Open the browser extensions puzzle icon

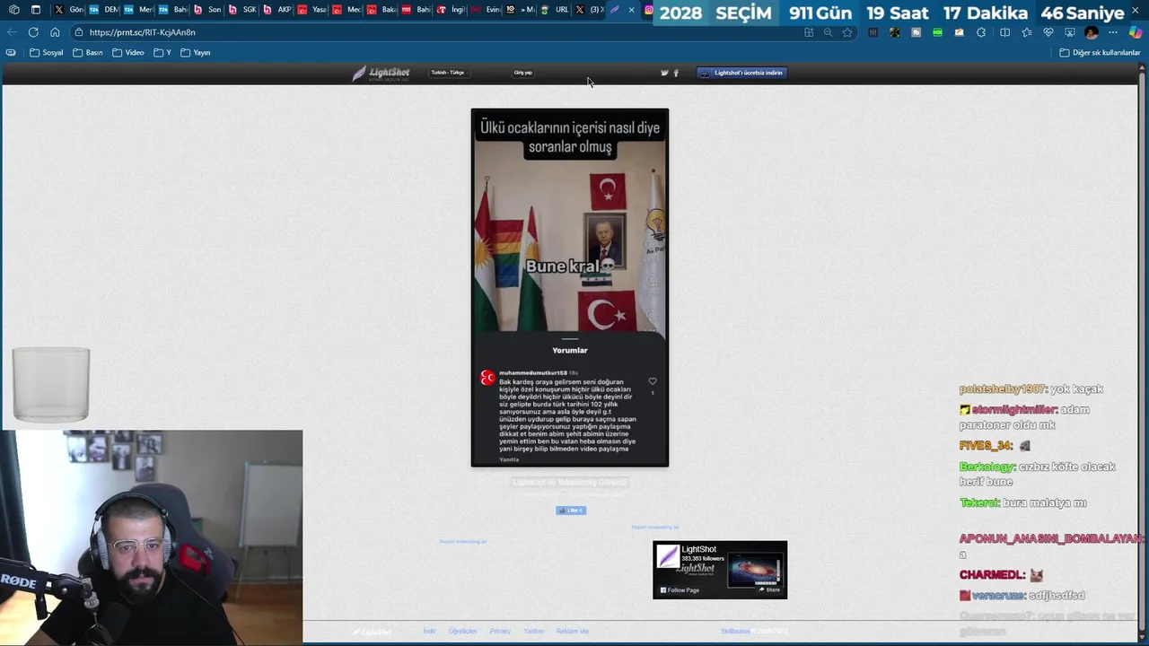981,32
